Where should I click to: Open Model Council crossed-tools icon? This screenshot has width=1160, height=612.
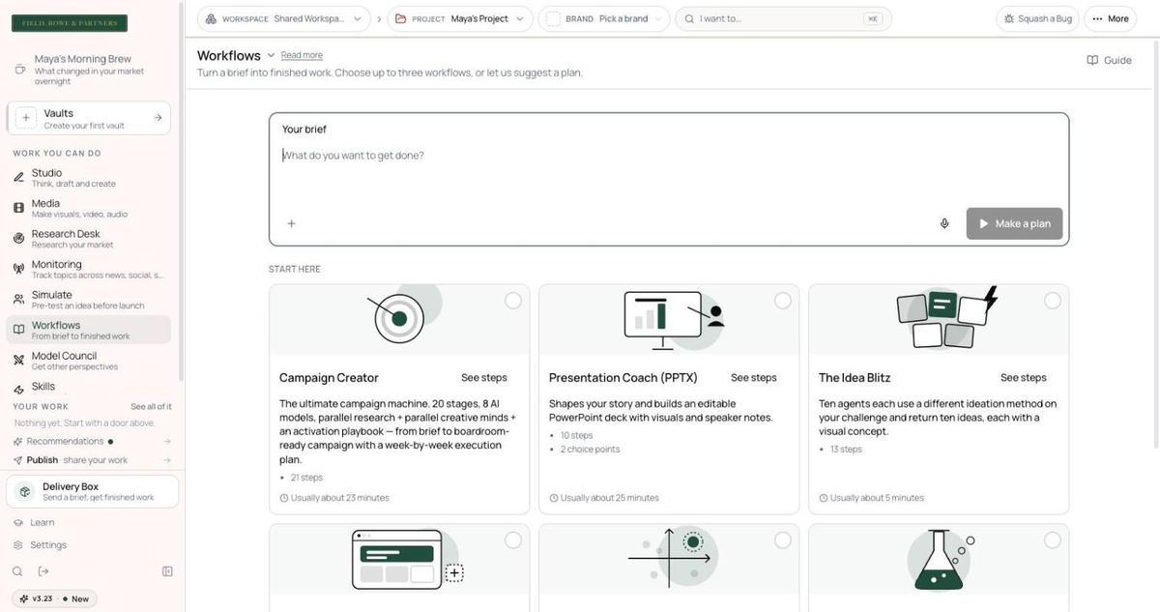[19, 361]
